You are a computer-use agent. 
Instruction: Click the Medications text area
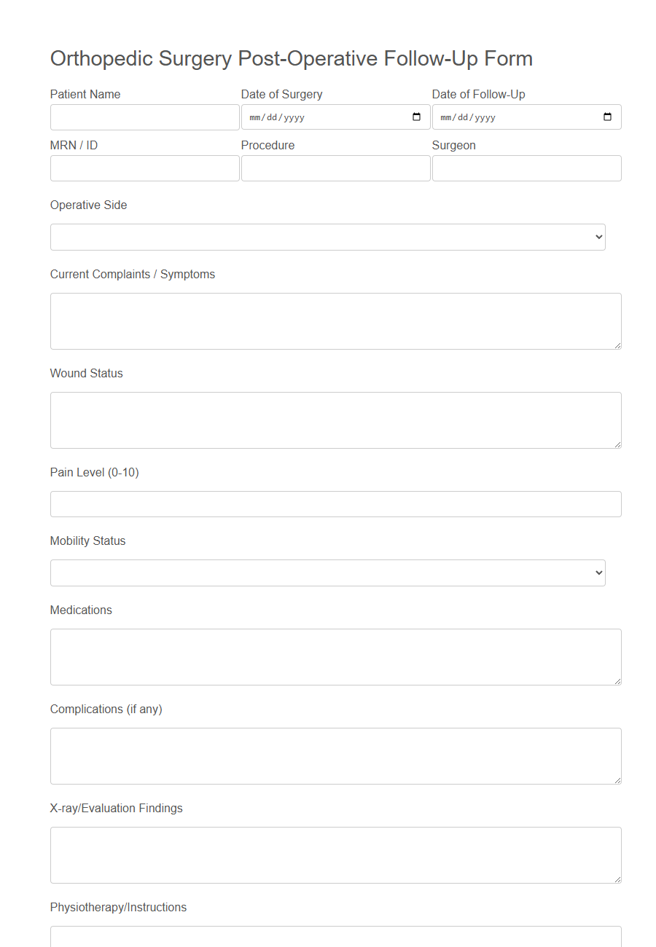pos(335,656)
